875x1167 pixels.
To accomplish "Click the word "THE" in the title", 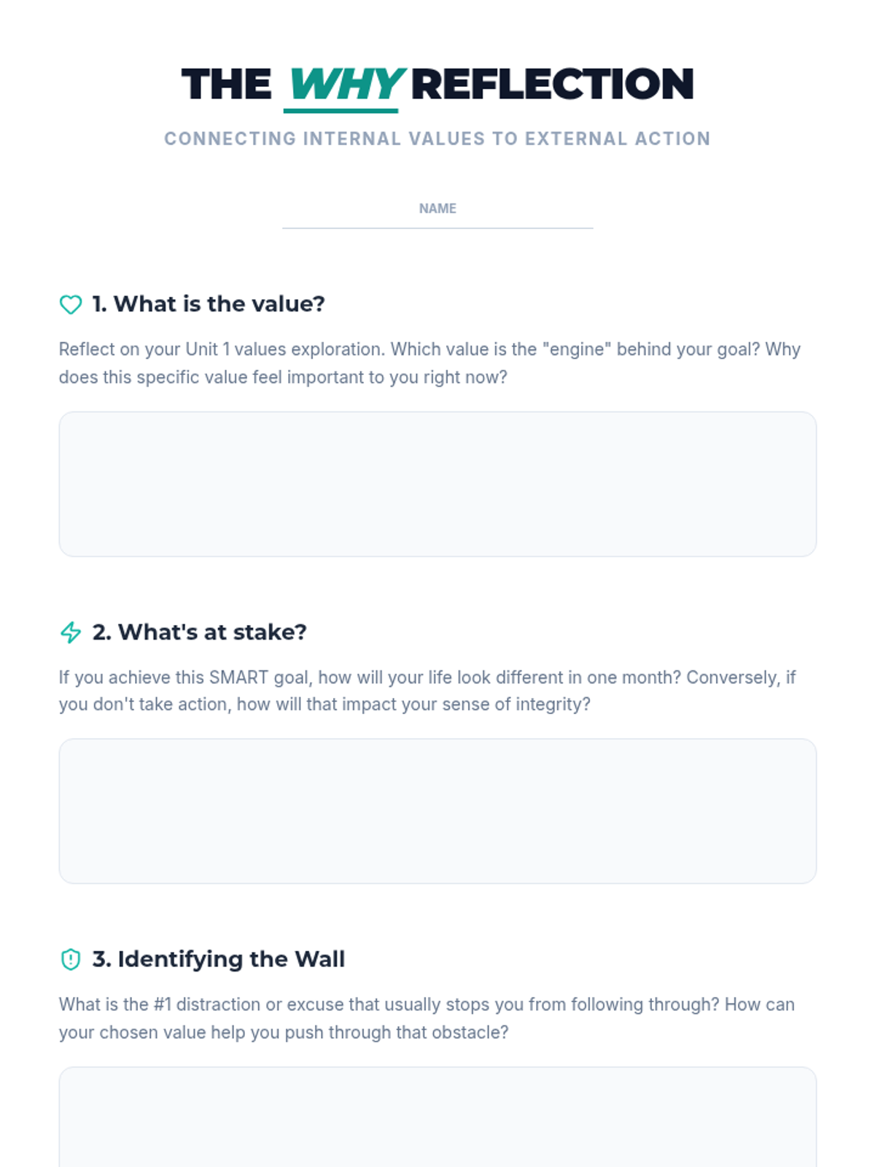I will (x=226, y=84).
